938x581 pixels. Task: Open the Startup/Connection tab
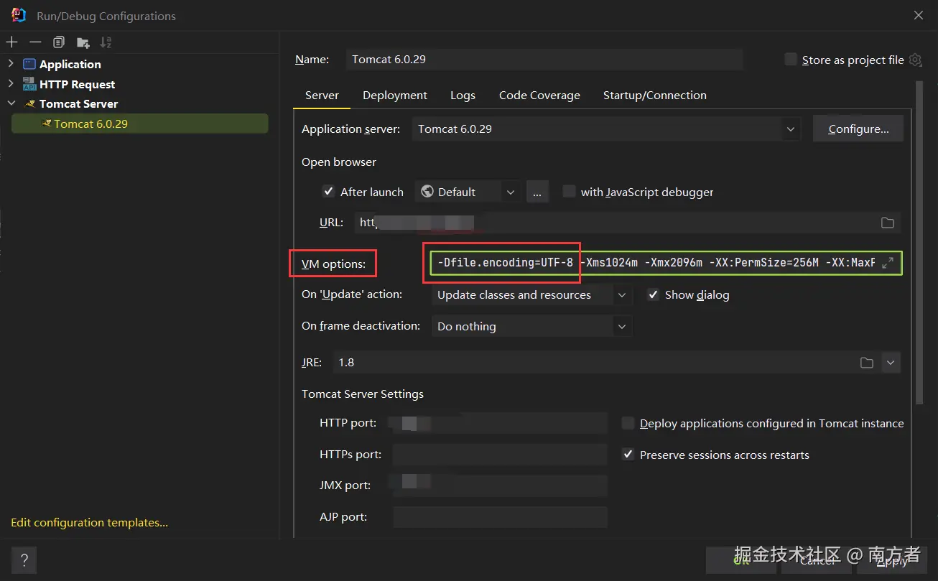[x=655, y=95]
